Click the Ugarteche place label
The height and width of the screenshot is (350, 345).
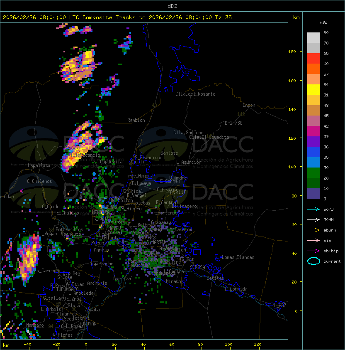coord(102,264)
